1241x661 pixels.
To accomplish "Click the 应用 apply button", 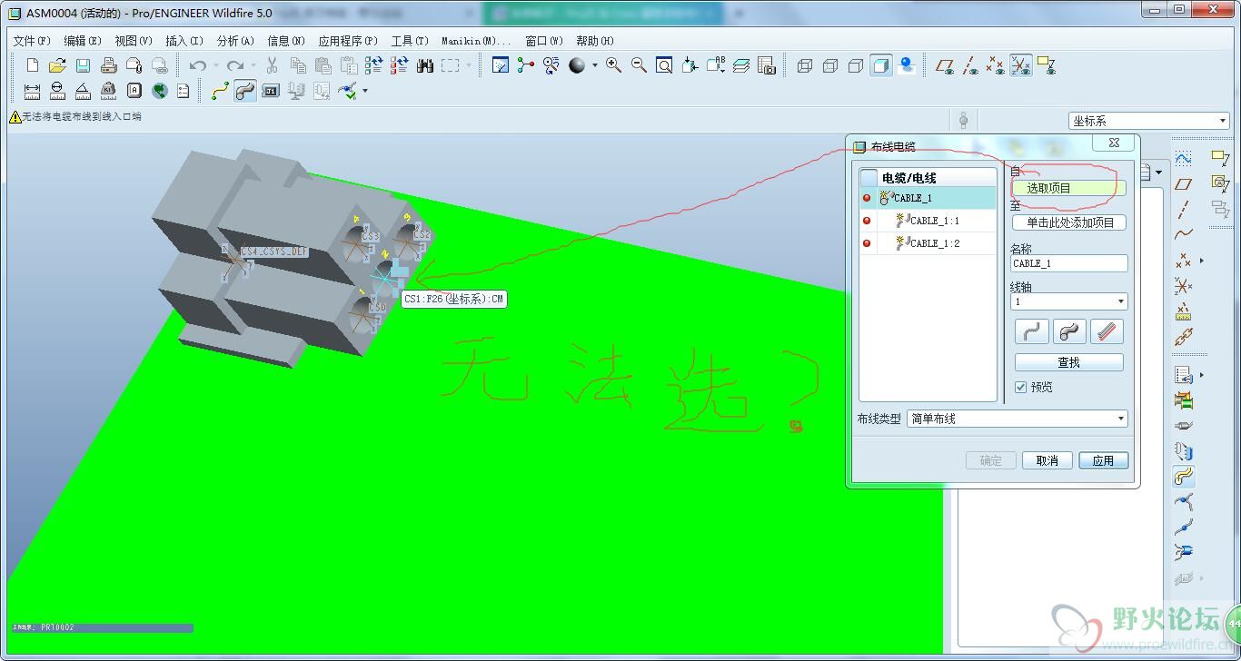I will [x=1103, y=460].
